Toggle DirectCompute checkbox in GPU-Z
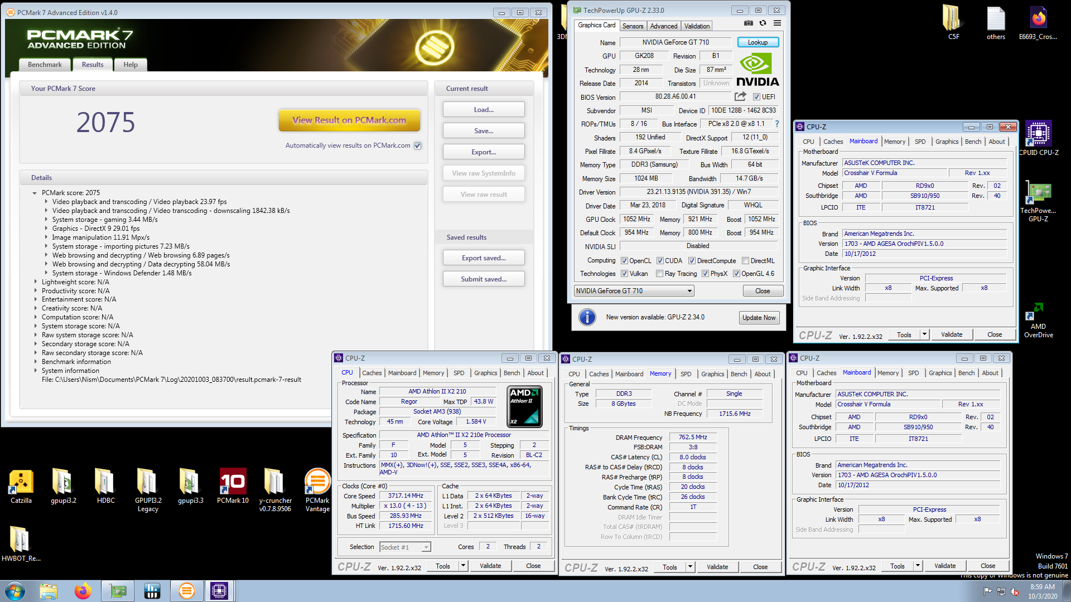This screenshot has width=1071, height=602. coord(692,261)
